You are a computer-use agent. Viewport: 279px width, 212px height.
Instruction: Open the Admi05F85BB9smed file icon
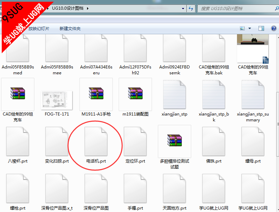tap(18, 48)
